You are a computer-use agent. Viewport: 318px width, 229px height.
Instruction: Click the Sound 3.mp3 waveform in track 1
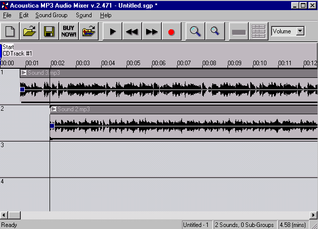click(169, 89)
